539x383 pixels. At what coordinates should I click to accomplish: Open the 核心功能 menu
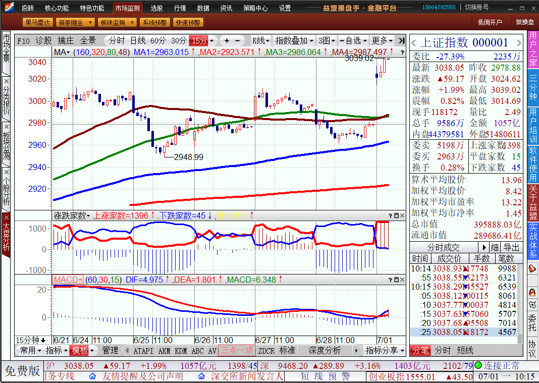[x=57, y=8]
